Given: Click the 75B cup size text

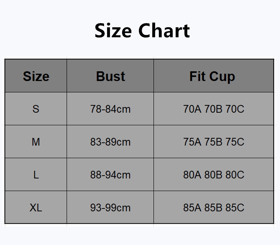Looking at the screenshot, I should point(213,142).
